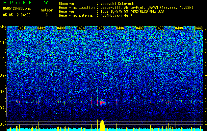Click the 0439 time marker

click(179, 28)
